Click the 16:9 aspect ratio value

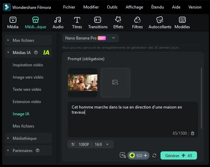pyautogui.click(x=98, y=144)
